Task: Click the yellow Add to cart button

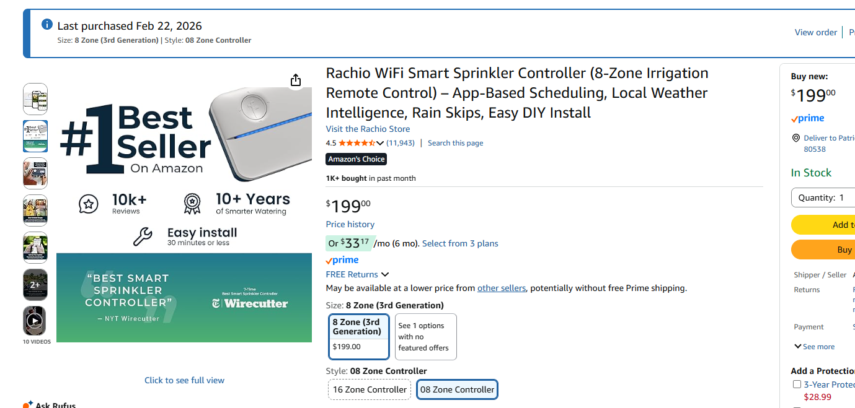Action: (823, 225)
